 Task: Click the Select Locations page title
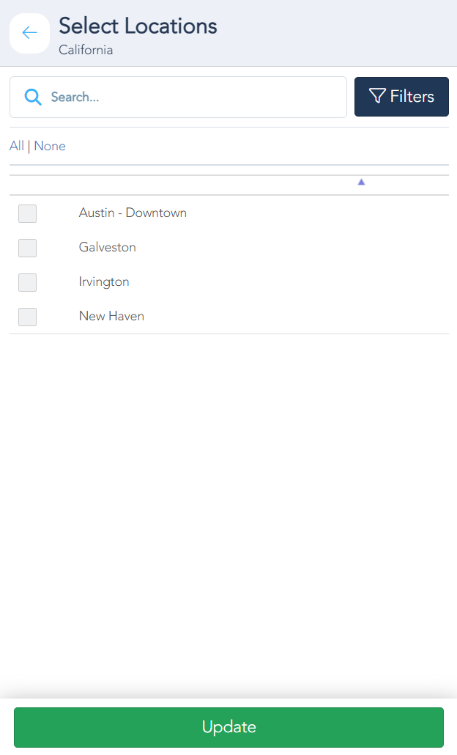138,26
